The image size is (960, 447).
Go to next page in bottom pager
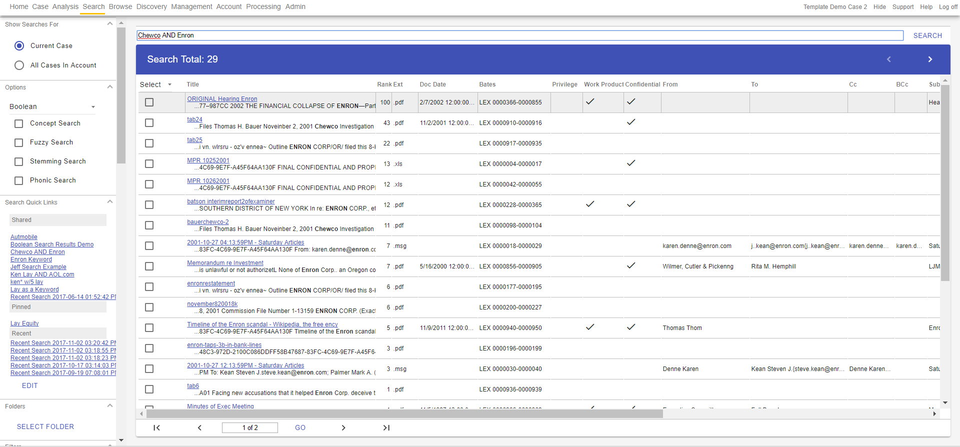pos(343,427)
